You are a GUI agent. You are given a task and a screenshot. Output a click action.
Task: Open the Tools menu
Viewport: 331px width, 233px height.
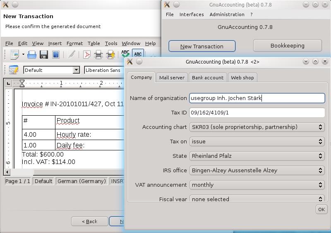(x=111, y=43)
